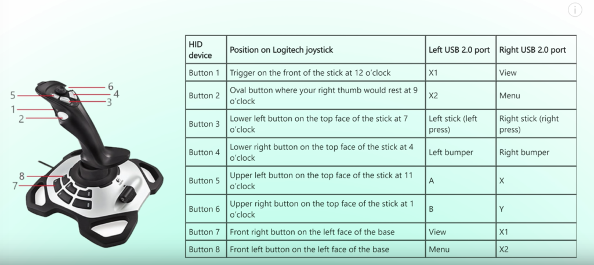Viewport: 594px width, 265px height.
Task: Click number 2 label beside joystick
Action: coord(21,119)
